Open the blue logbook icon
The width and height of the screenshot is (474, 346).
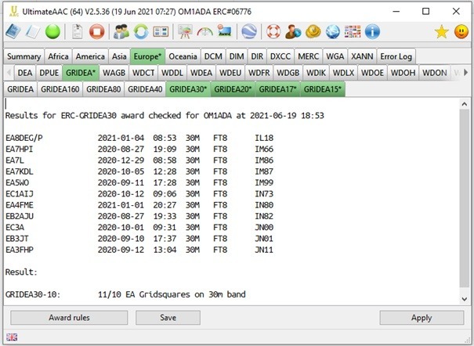13,31
